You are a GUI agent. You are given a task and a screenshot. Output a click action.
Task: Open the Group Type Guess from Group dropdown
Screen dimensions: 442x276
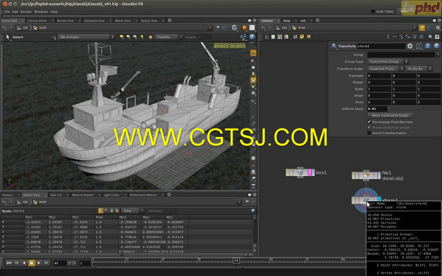[388, 61]
